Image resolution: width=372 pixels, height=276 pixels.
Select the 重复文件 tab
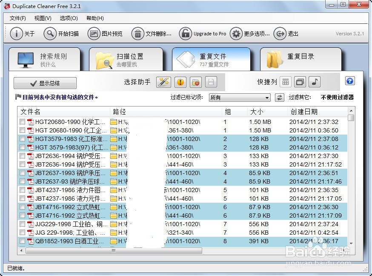(211, 59)
